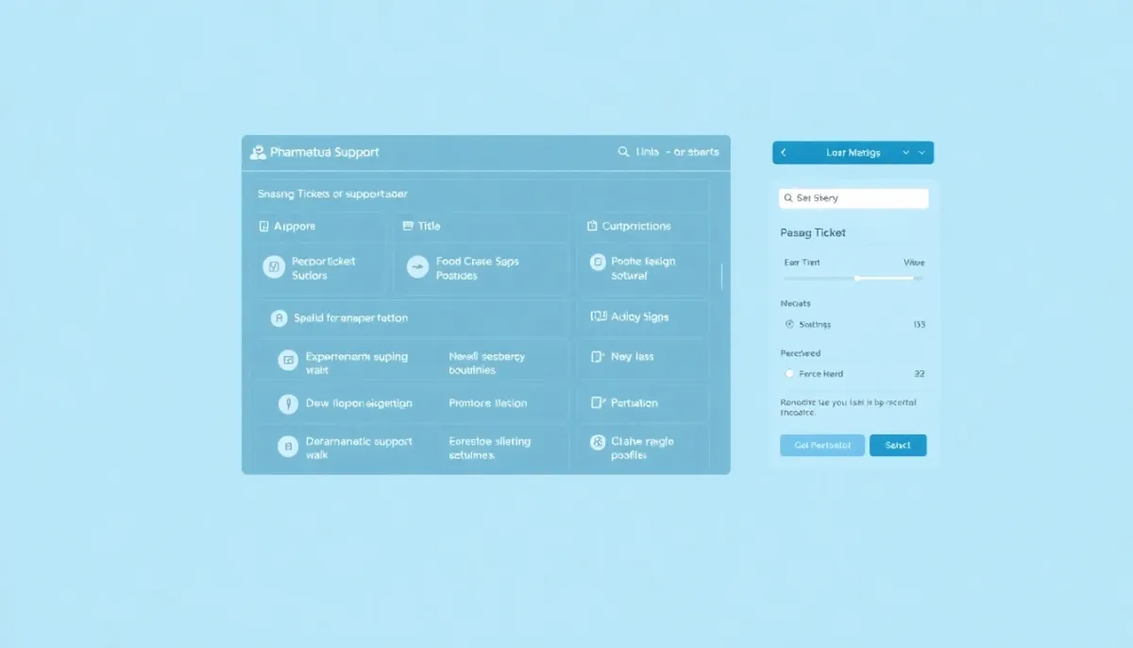Open first dropdown chevron in Loar Matigs bar
The width and height of the screenshot is (1133, 648).
(906, 153)
